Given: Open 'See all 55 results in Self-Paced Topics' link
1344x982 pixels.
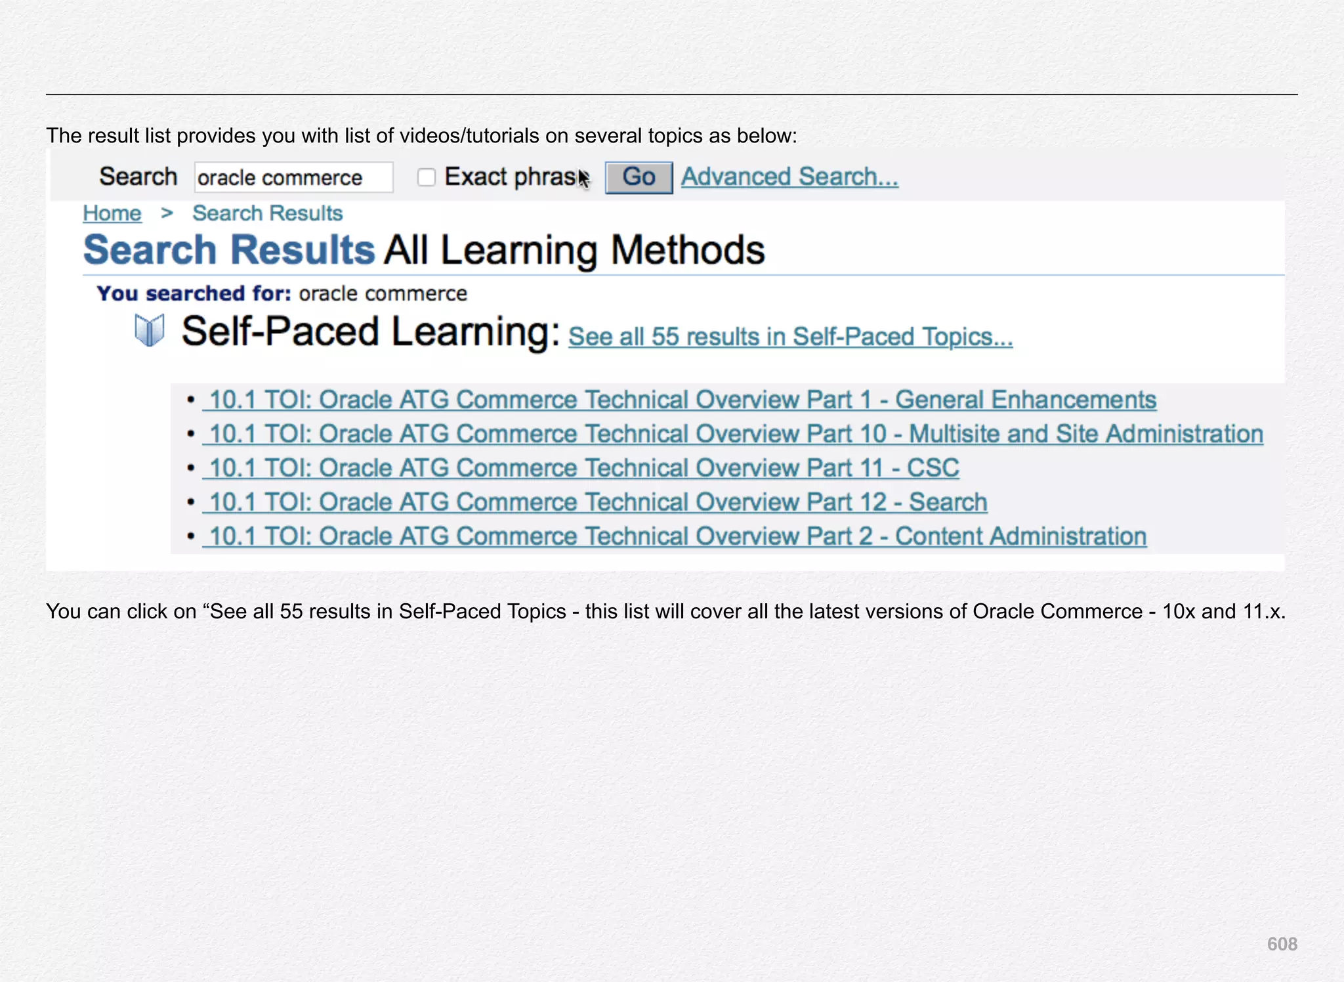Looking at the screenshot, I should 791,337.
